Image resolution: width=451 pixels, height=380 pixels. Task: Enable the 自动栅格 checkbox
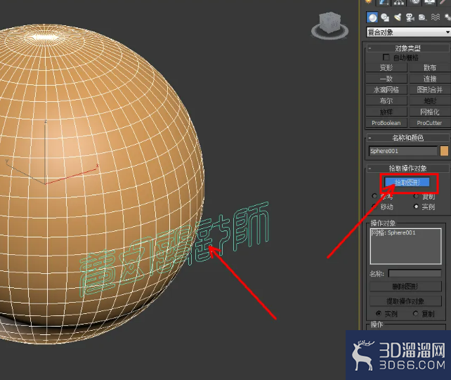click(x=386, y=58)
